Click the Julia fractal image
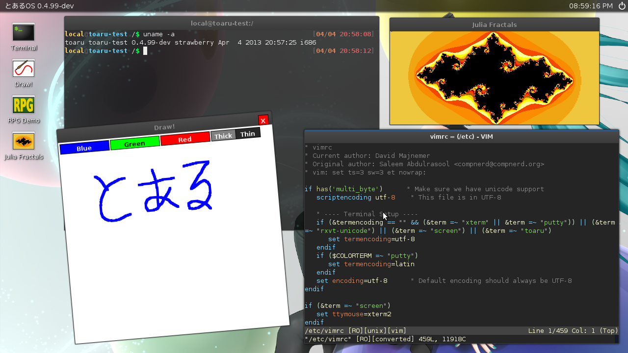Screen dimensions: 628x353 (495, 78)
